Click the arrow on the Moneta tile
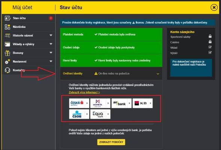 (x=108, y=103)
